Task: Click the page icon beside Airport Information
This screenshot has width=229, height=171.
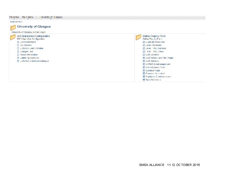Action: point(18,55)
